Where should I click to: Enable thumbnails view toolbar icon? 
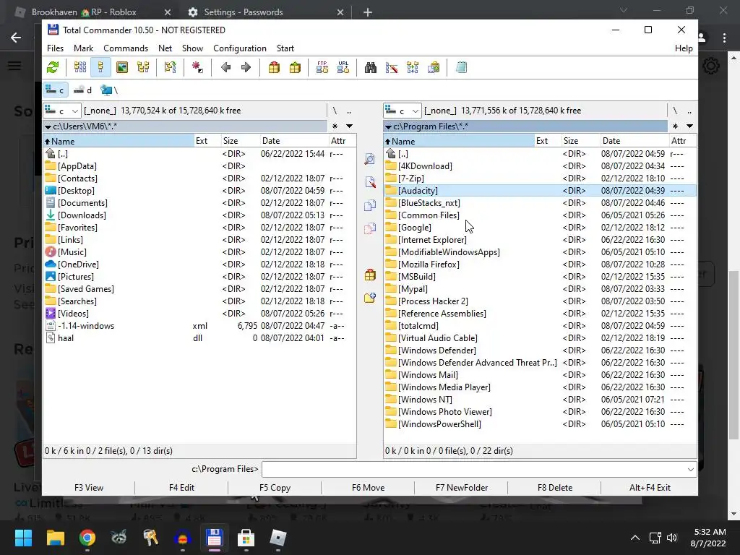click(121, 67)
